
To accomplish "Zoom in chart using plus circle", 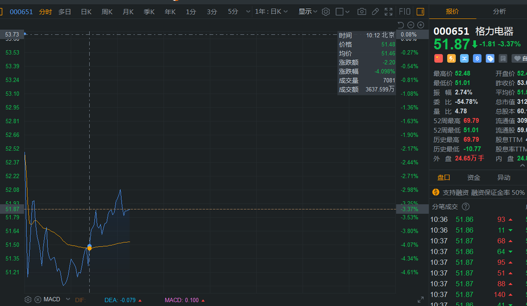I will pos(421,25).
